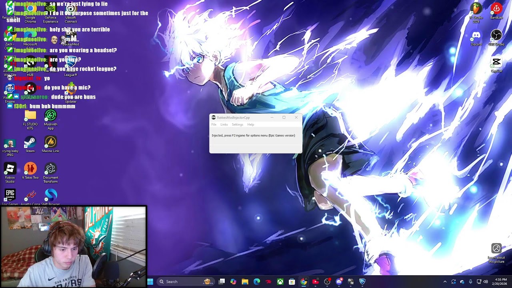Click the microphone icon in the system tray
512x288 pixels.
[x=470, y=282]
